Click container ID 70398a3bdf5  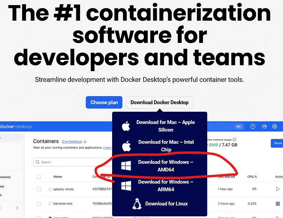pyautogui.click(x=102, y=204)
